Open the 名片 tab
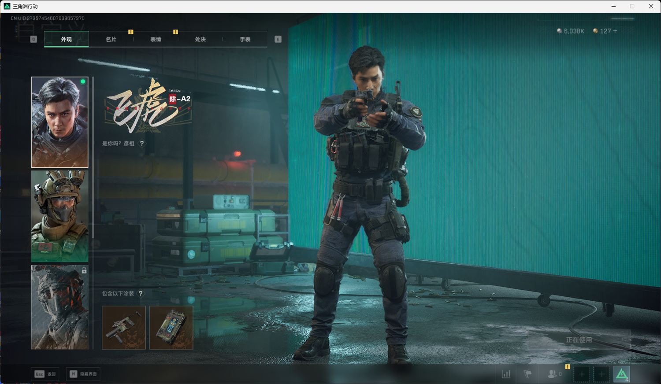The height and width of the screenshot is (384, 661). tap(111, 39)
